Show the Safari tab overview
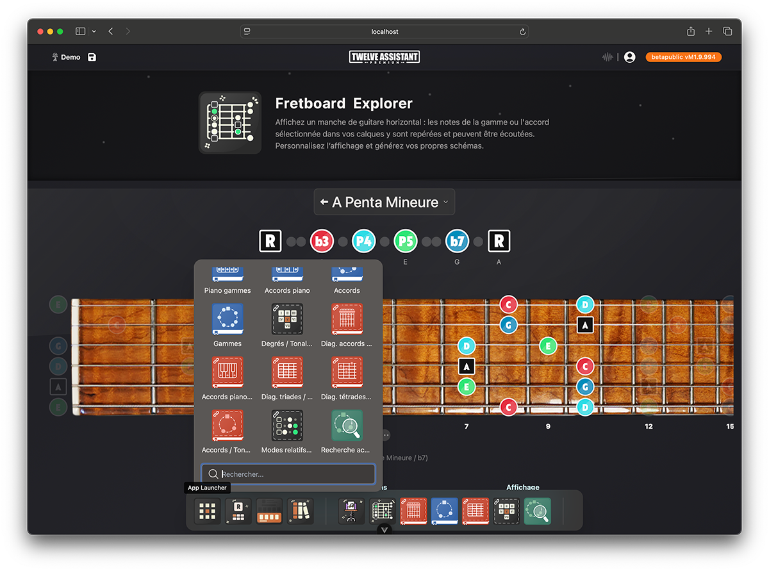This screenshot has width=769, height=571. pyautogui.click(x=727, y=31)
